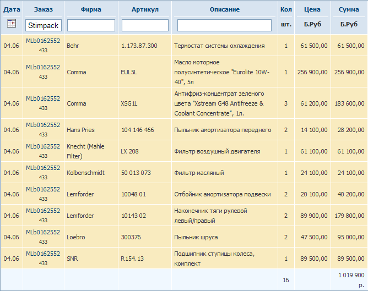Select article 10143 02

(x=133, y=216)
